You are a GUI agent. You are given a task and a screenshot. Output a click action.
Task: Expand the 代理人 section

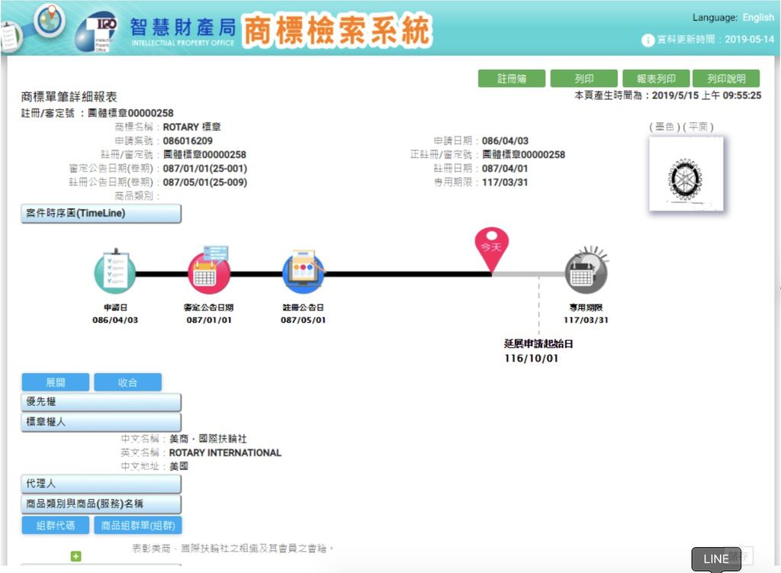101,484
